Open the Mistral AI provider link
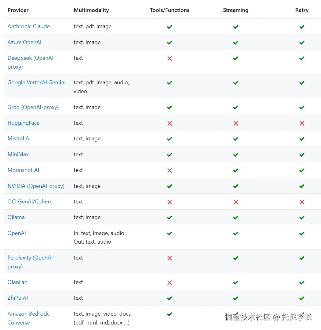321x330 pixels. coord(19,138)
